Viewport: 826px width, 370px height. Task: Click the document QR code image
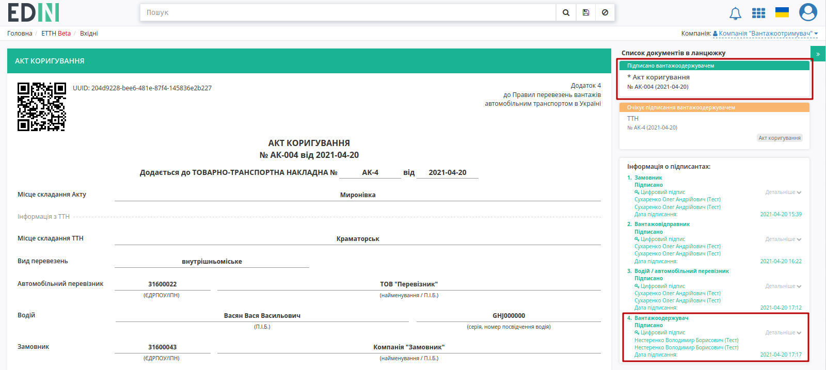42,107
